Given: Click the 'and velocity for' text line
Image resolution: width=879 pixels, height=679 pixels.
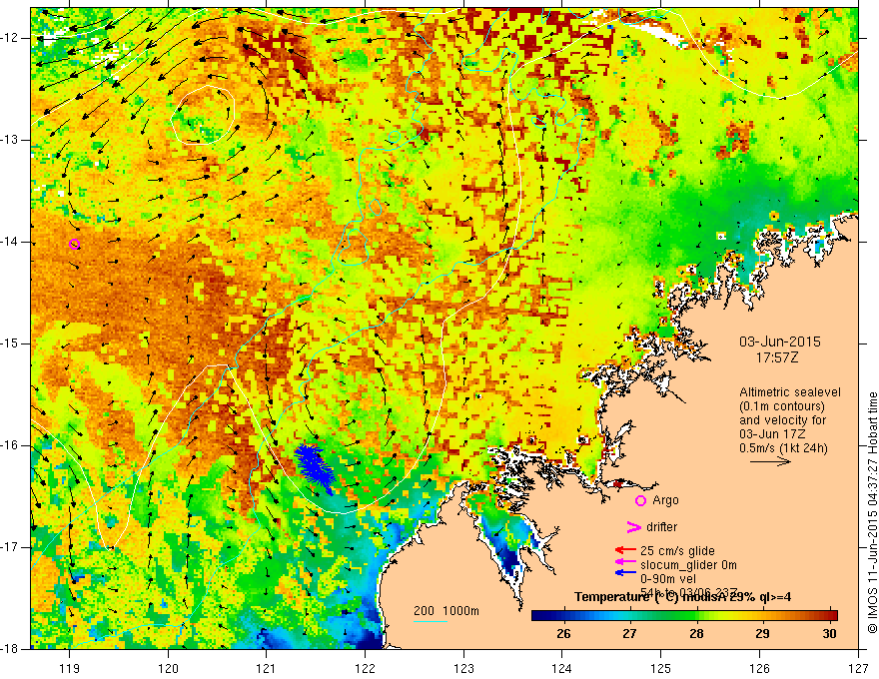Looking at the screenshot, I should tap(782, 420).
